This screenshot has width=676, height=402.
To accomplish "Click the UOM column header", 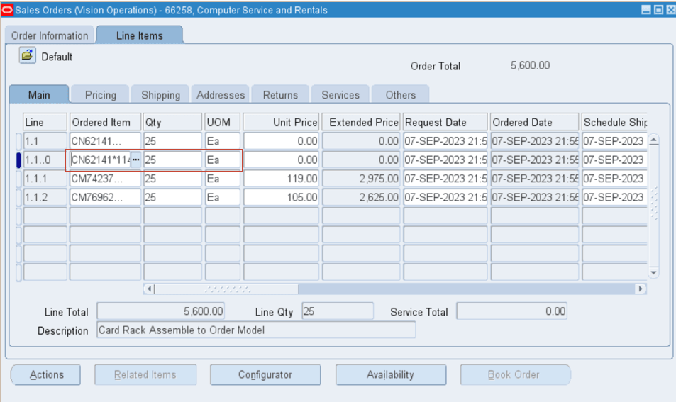I will (x=223, y=123).
